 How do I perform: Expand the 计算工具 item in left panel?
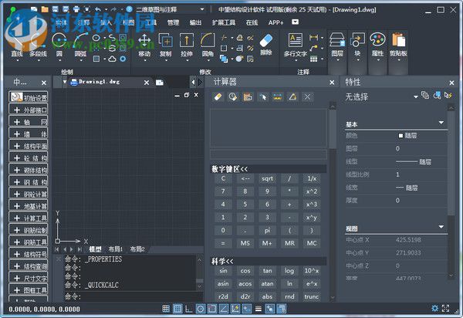coord(29,218)
